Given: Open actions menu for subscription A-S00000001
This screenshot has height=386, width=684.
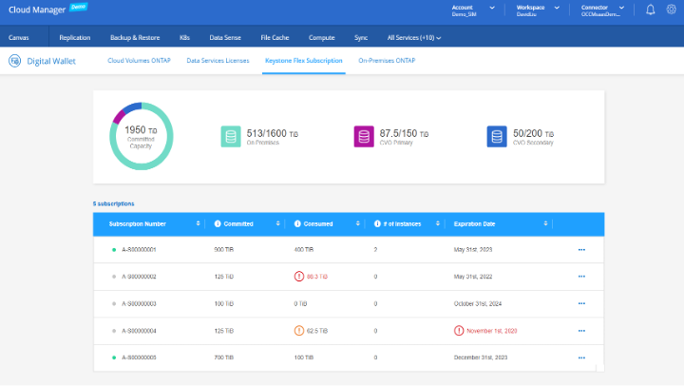Looking at the screenshot, I should (x=580, y=249).
